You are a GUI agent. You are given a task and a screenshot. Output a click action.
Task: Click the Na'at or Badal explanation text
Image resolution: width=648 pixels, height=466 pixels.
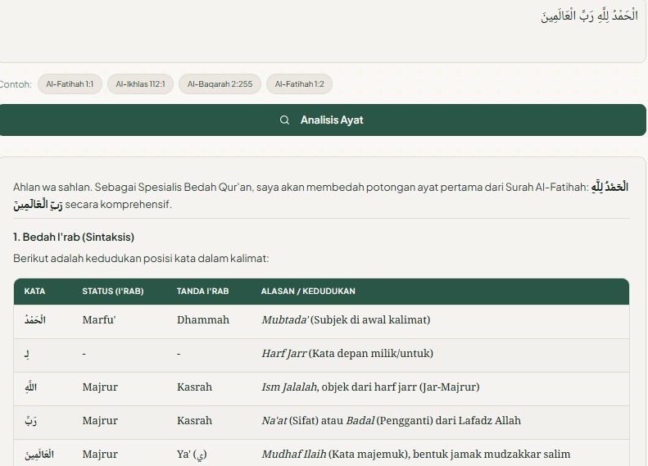pyautogui.click(x=391, y=421)
